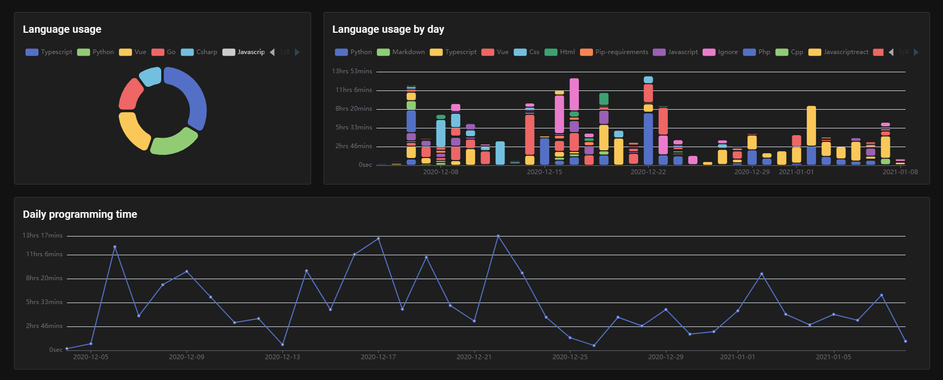Select the red top segment of the 2020-12-22 bar
The height and width of the screenshot is (380, 943).
point(648,93)
